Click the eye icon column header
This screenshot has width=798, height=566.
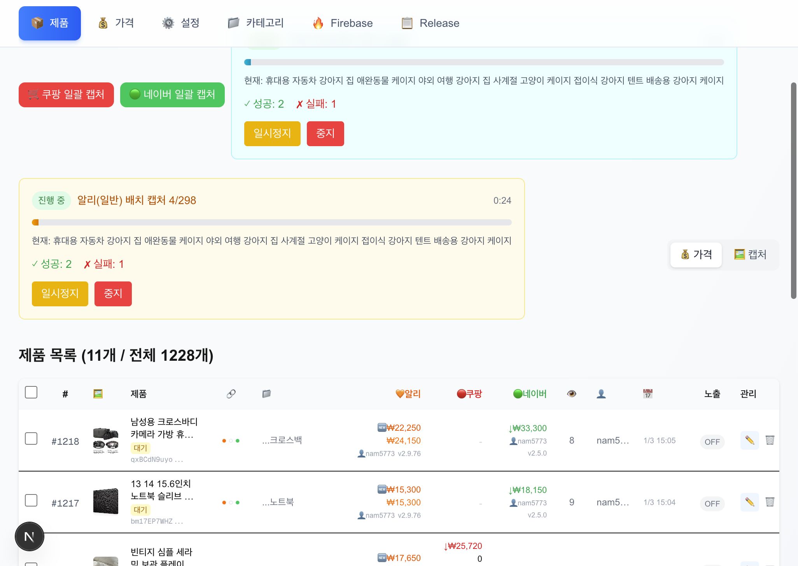point(571,394)
